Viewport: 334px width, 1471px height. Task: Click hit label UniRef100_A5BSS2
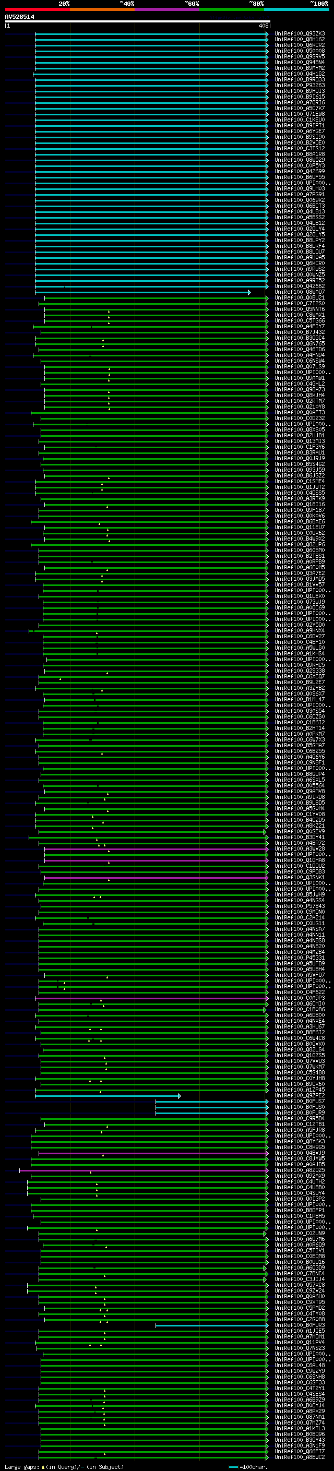pyautogui.click(x=300, y=218)
